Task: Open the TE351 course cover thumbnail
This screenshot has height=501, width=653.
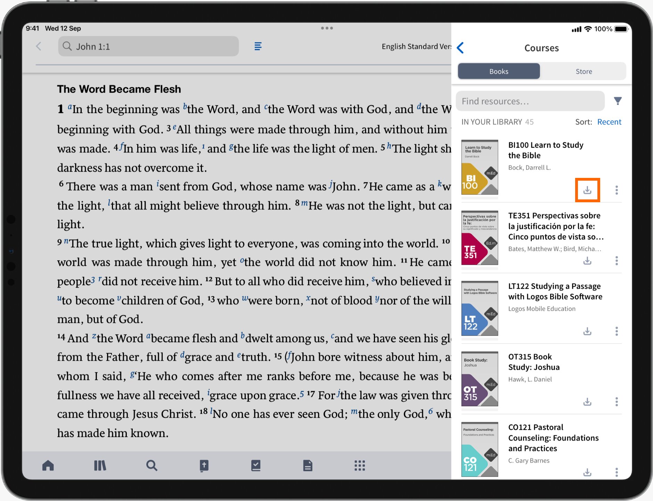Action: (480, 238)
